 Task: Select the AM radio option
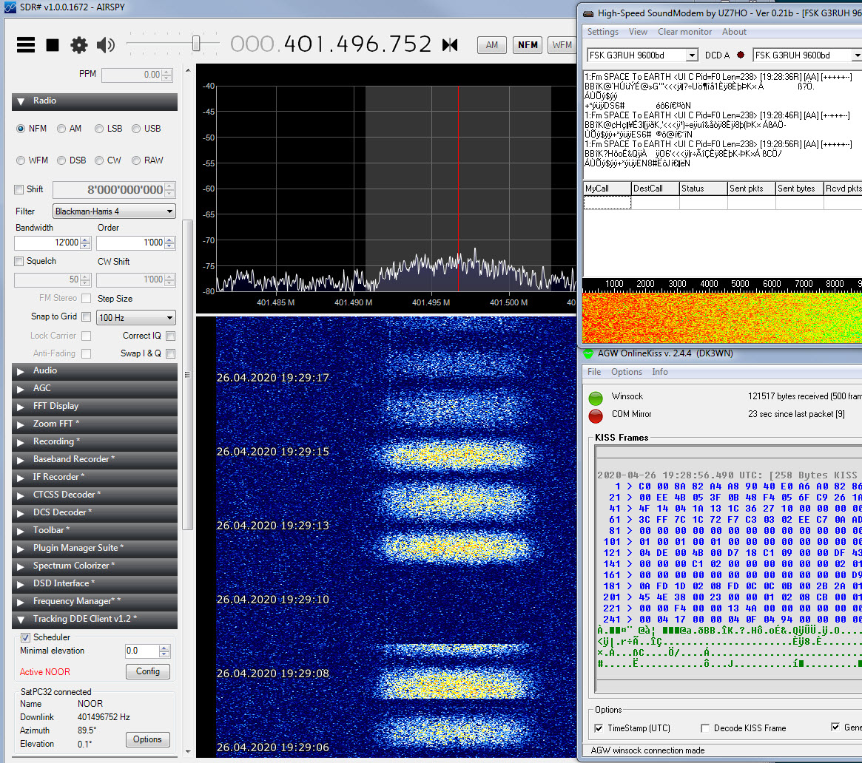coord(61,129)
